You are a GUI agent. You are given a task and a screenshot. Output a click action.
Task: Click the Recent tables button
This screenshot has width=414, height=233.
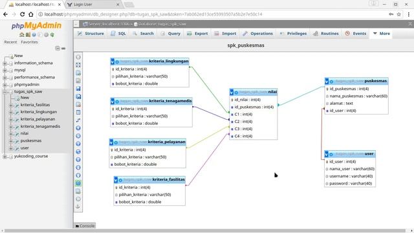10,42
